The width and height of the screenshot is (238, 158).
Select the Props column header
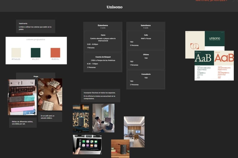(x=36, y=77)
